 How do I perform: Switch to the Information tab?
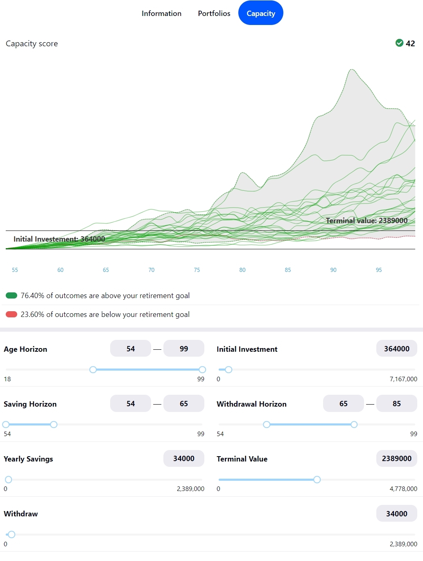tap(161, 13)
